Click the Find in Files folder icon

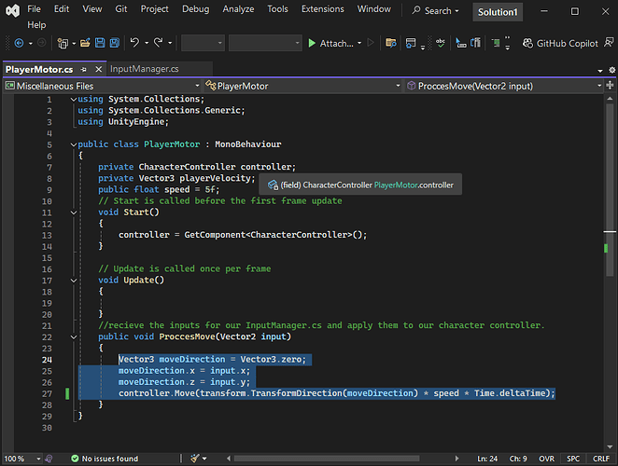(390, 43)
